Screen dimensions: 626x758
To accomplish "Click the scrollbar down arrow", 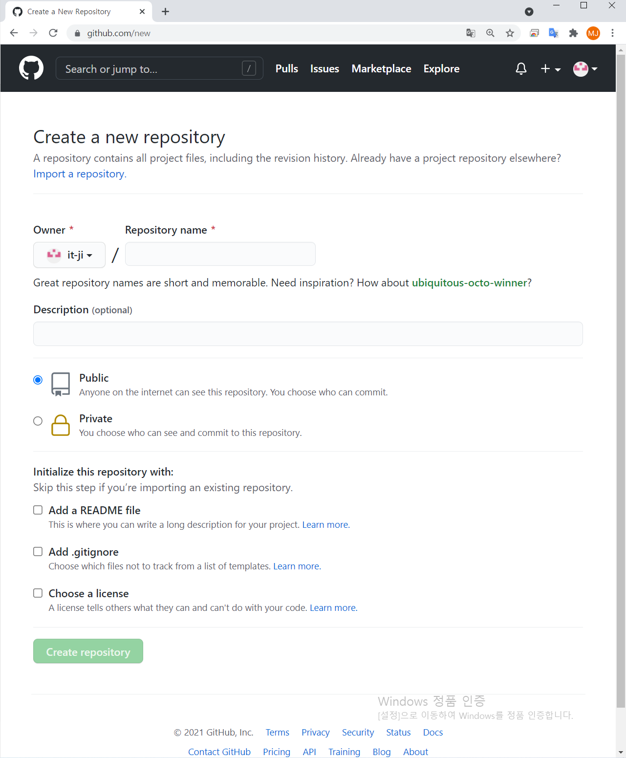I will [621, 753].
